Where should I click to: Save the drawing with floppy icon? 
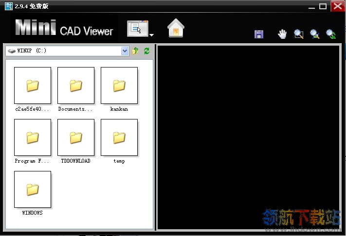coord(259,34)
